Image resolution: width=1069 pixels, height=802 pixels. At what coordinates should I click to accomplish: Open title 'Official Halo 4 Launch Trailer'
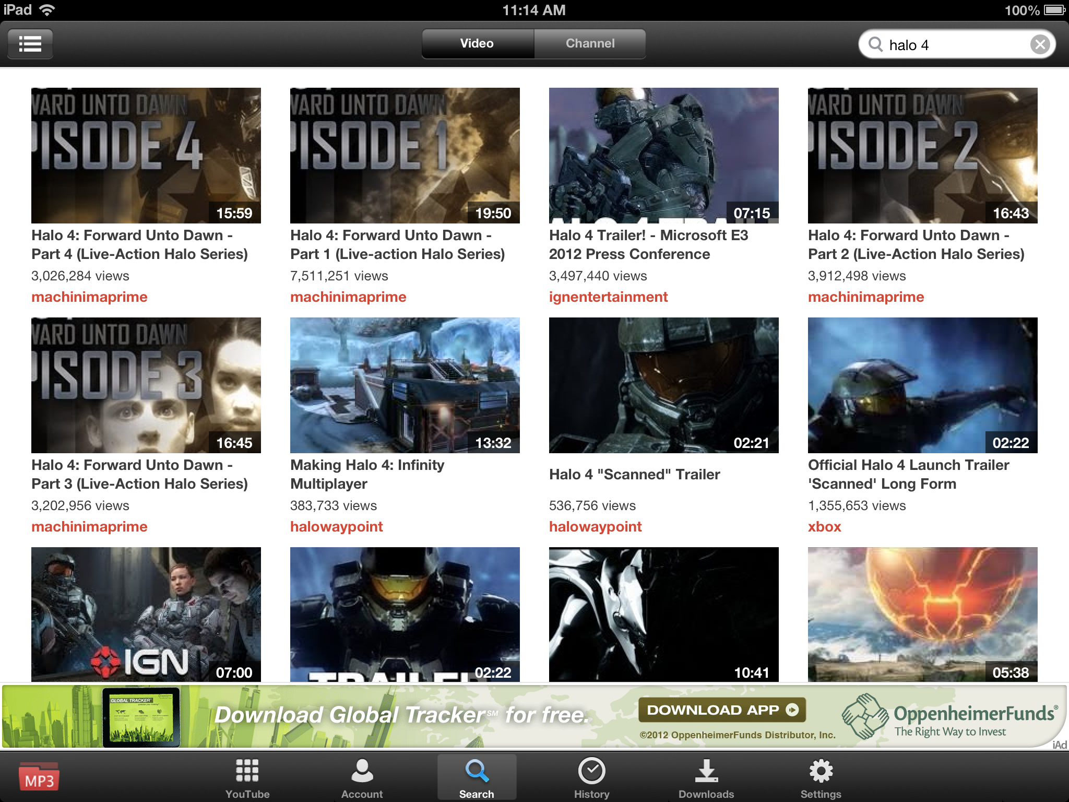909,474
